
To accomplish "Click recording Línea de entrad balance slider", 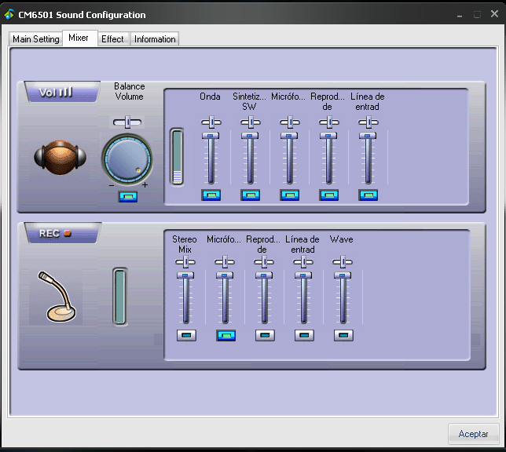I will (303, 262).
